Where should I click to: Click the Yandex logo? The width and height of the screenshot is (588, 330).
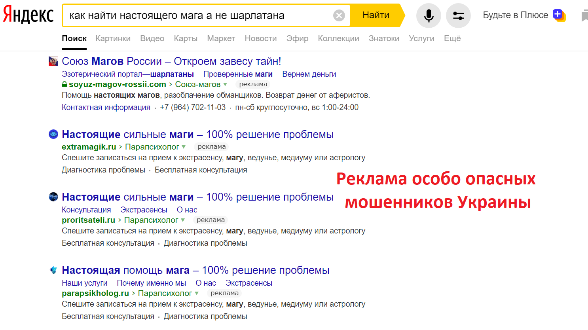[x=28, y=15]
